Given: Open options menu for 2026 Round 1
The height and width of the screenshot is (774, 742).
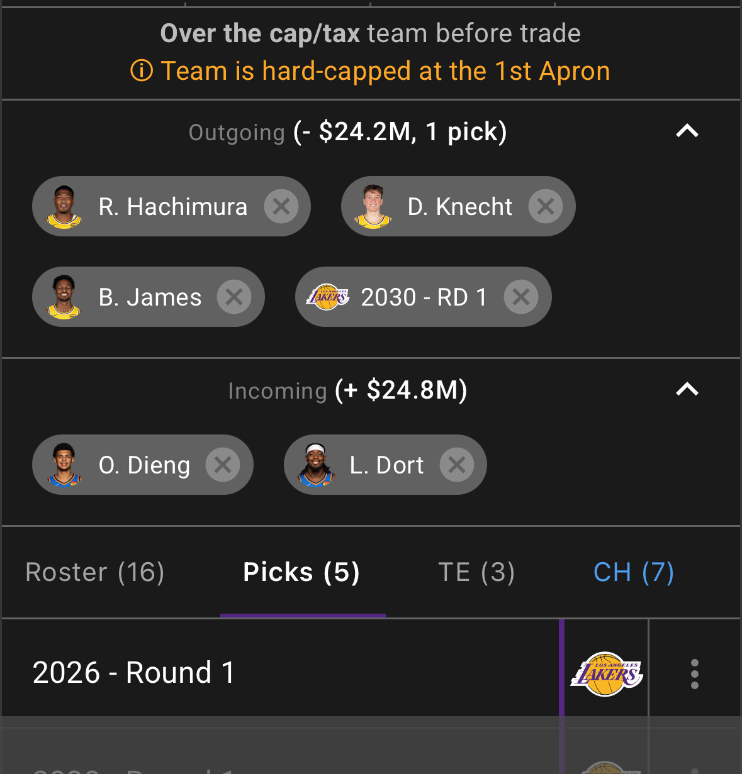Looking at the screenshot, I should tap(695, 674).
